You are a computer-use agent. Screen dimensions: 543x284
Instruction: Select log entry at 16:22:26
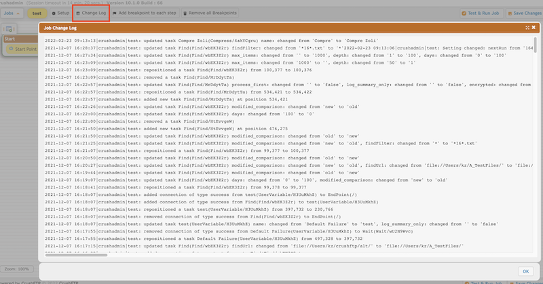point(202,106)
